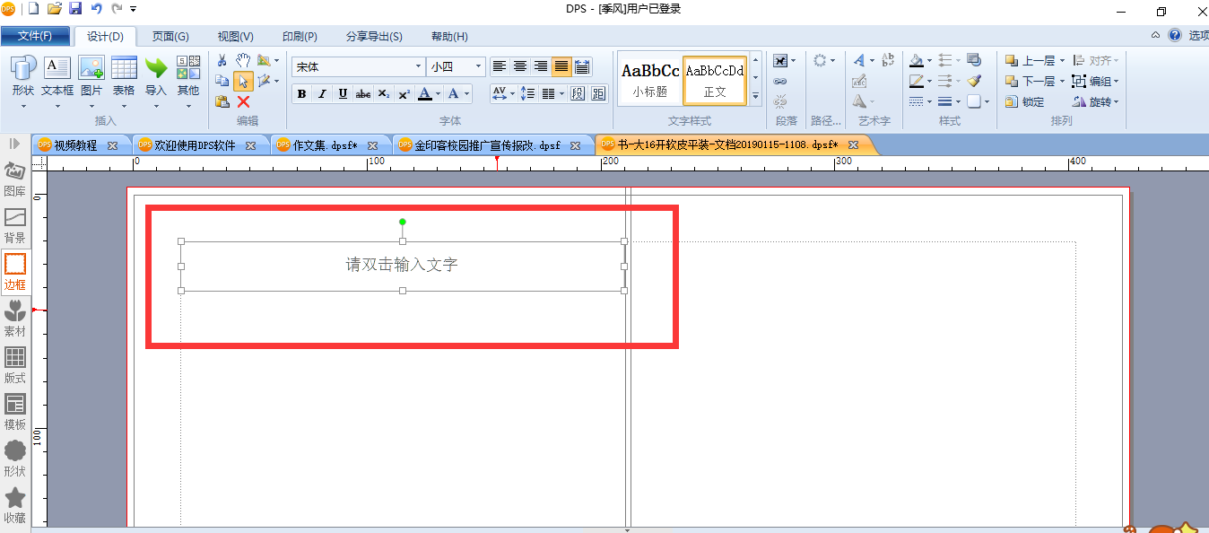Toggle underline text formatting
Screen dimensions: 1209x533
point(343,93)
